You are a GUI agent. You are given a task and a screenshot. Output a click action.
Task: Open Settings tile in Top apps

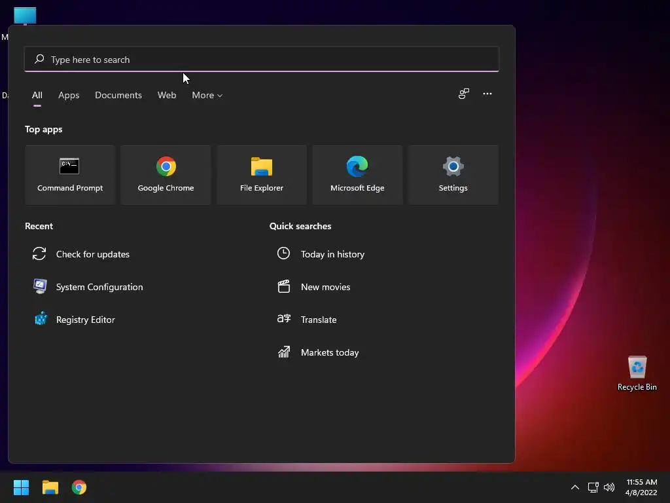(453, 174)
